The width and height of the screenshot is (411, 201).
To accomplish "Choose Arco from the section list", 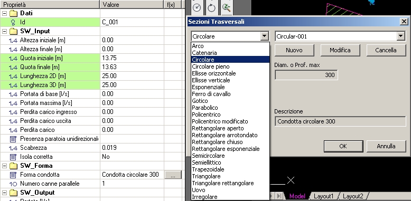I will point(230,46).
